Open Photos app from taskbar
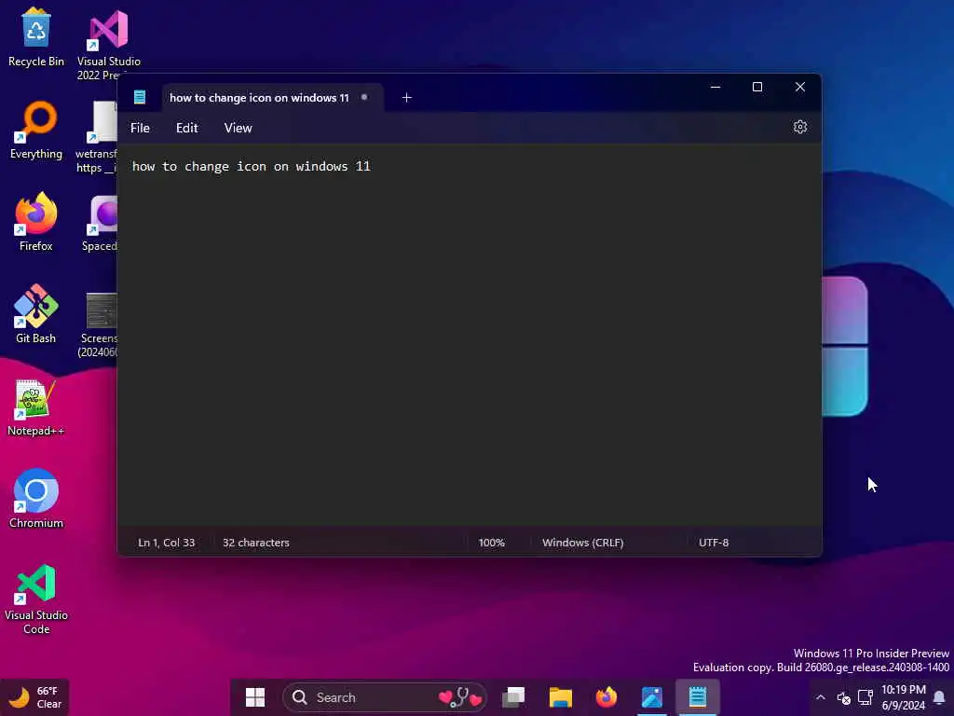 coord(651,697)
